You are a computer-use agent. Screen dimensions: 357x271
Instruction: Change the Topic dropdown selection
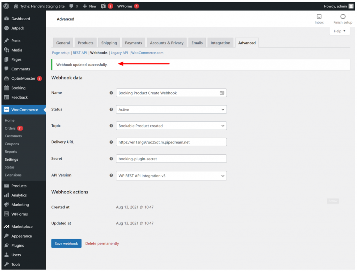tap(171, 126)
